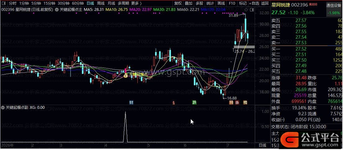Click the month 5 marker on the time axis

pyautogui.click(x=149, y=145)
